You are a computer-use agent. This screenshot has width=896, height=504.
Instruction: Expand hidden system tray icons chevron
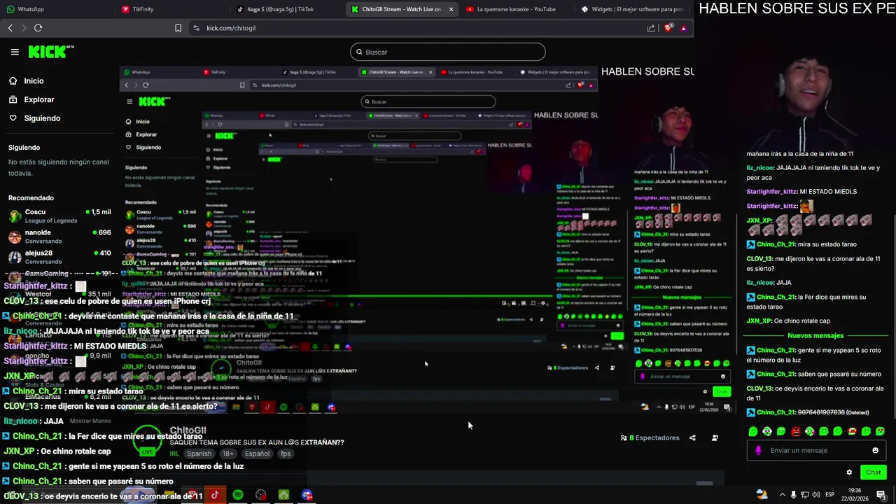click(782, 494)
